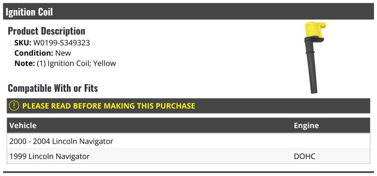Sort by the Vehicle column header

point(23,126)
